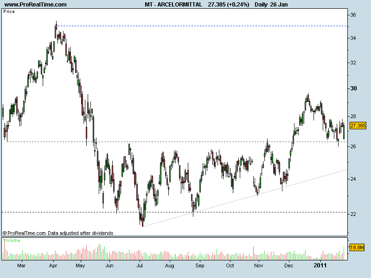371x278 pixels.
Task: Click the 26 price axis label
Action: [353, 146]
